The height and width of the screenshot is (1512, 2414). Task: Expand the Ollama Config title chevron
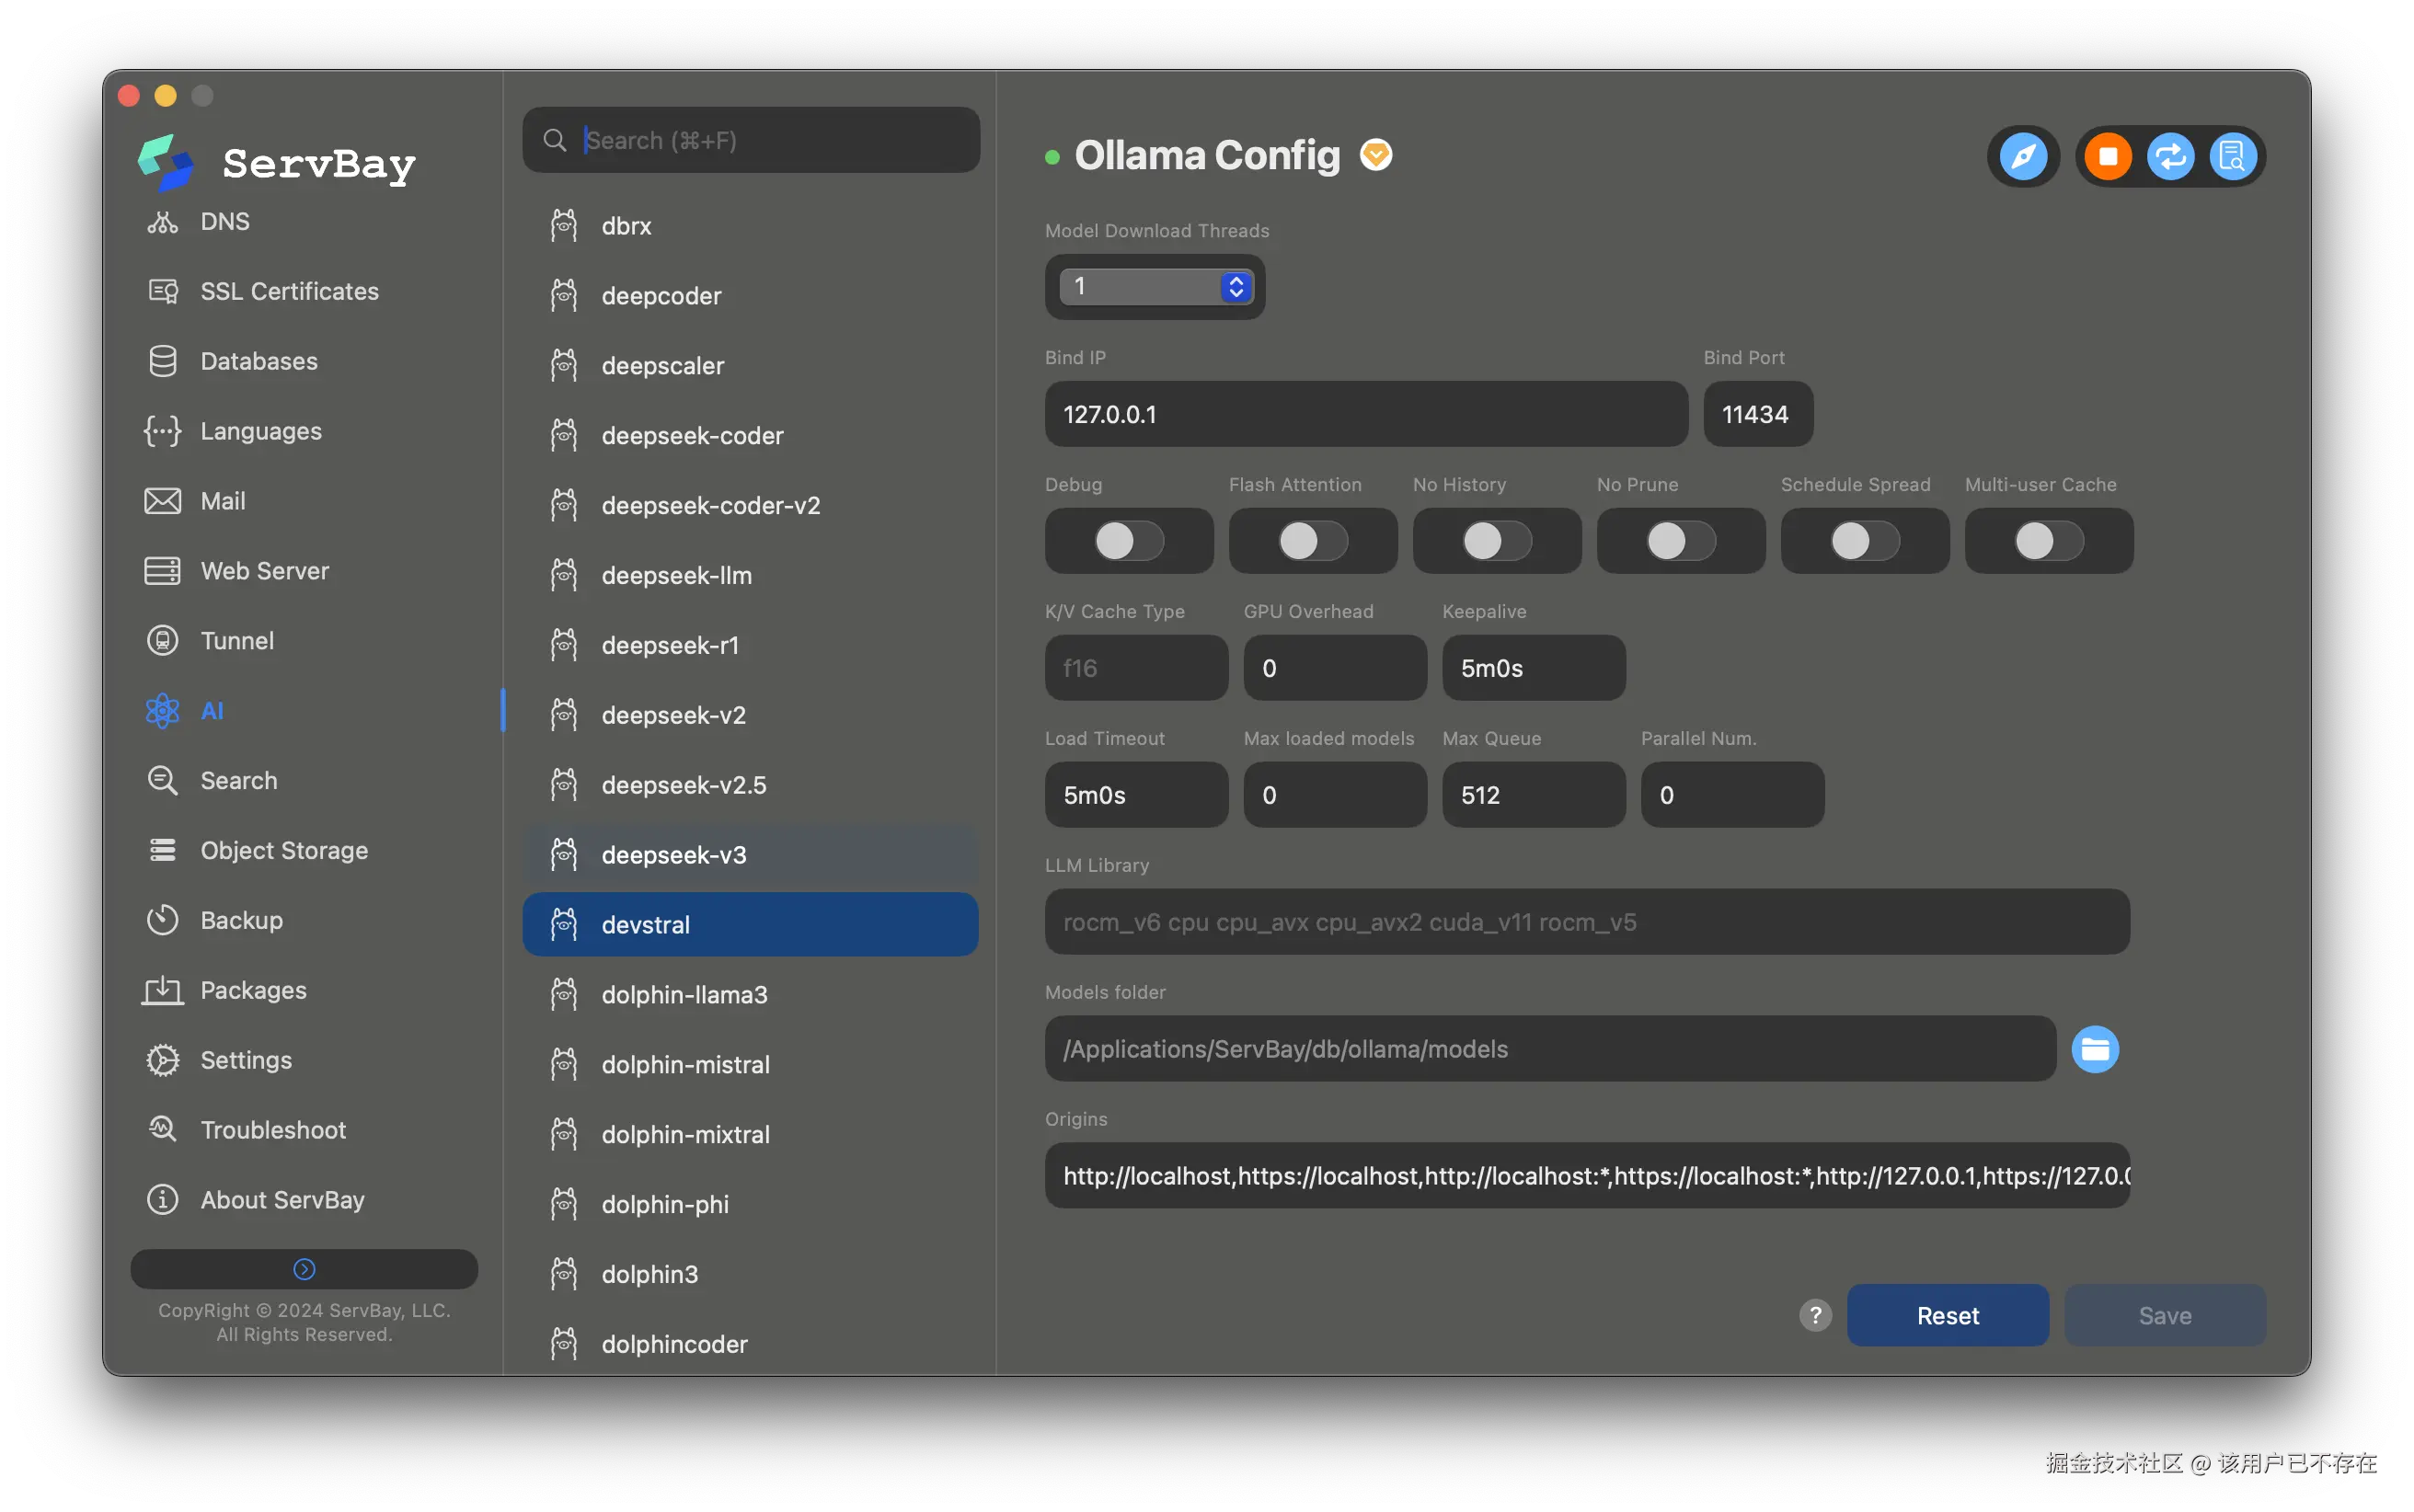[x=1376, y=155]
